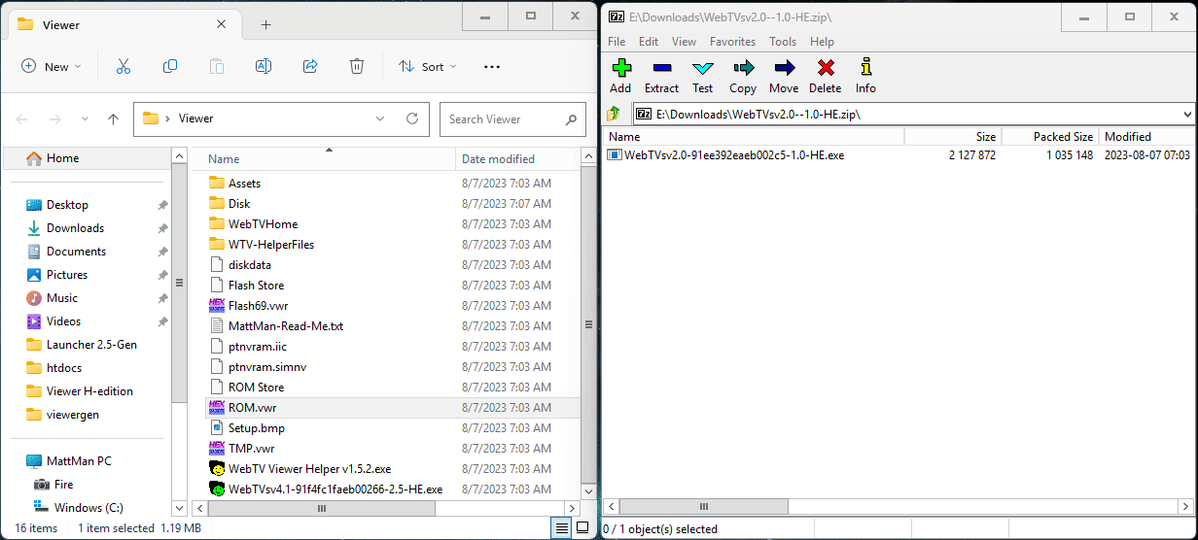1198x540 pixels.
Task: Expand the Explorer address bar history dropdown
Action: (380, 118)
